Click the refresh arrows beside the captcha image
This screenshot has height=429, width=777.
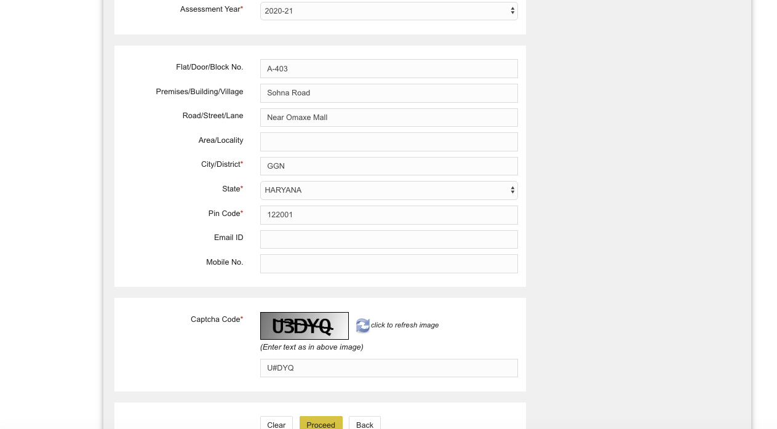coord(362,325)
